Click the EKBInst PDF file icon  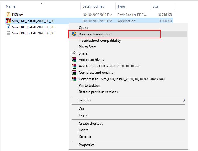click(8, 14)
